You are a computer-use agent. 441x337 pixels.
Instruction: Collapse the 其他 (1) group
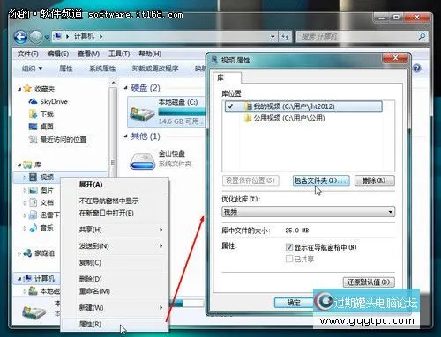[126, 136]
